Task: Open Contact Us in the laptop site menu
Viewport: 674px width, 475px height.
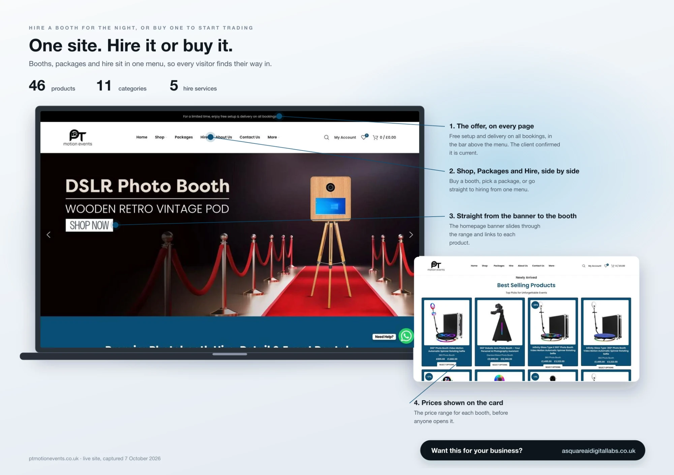Action: pyautogui.click(x=250, y=137)
